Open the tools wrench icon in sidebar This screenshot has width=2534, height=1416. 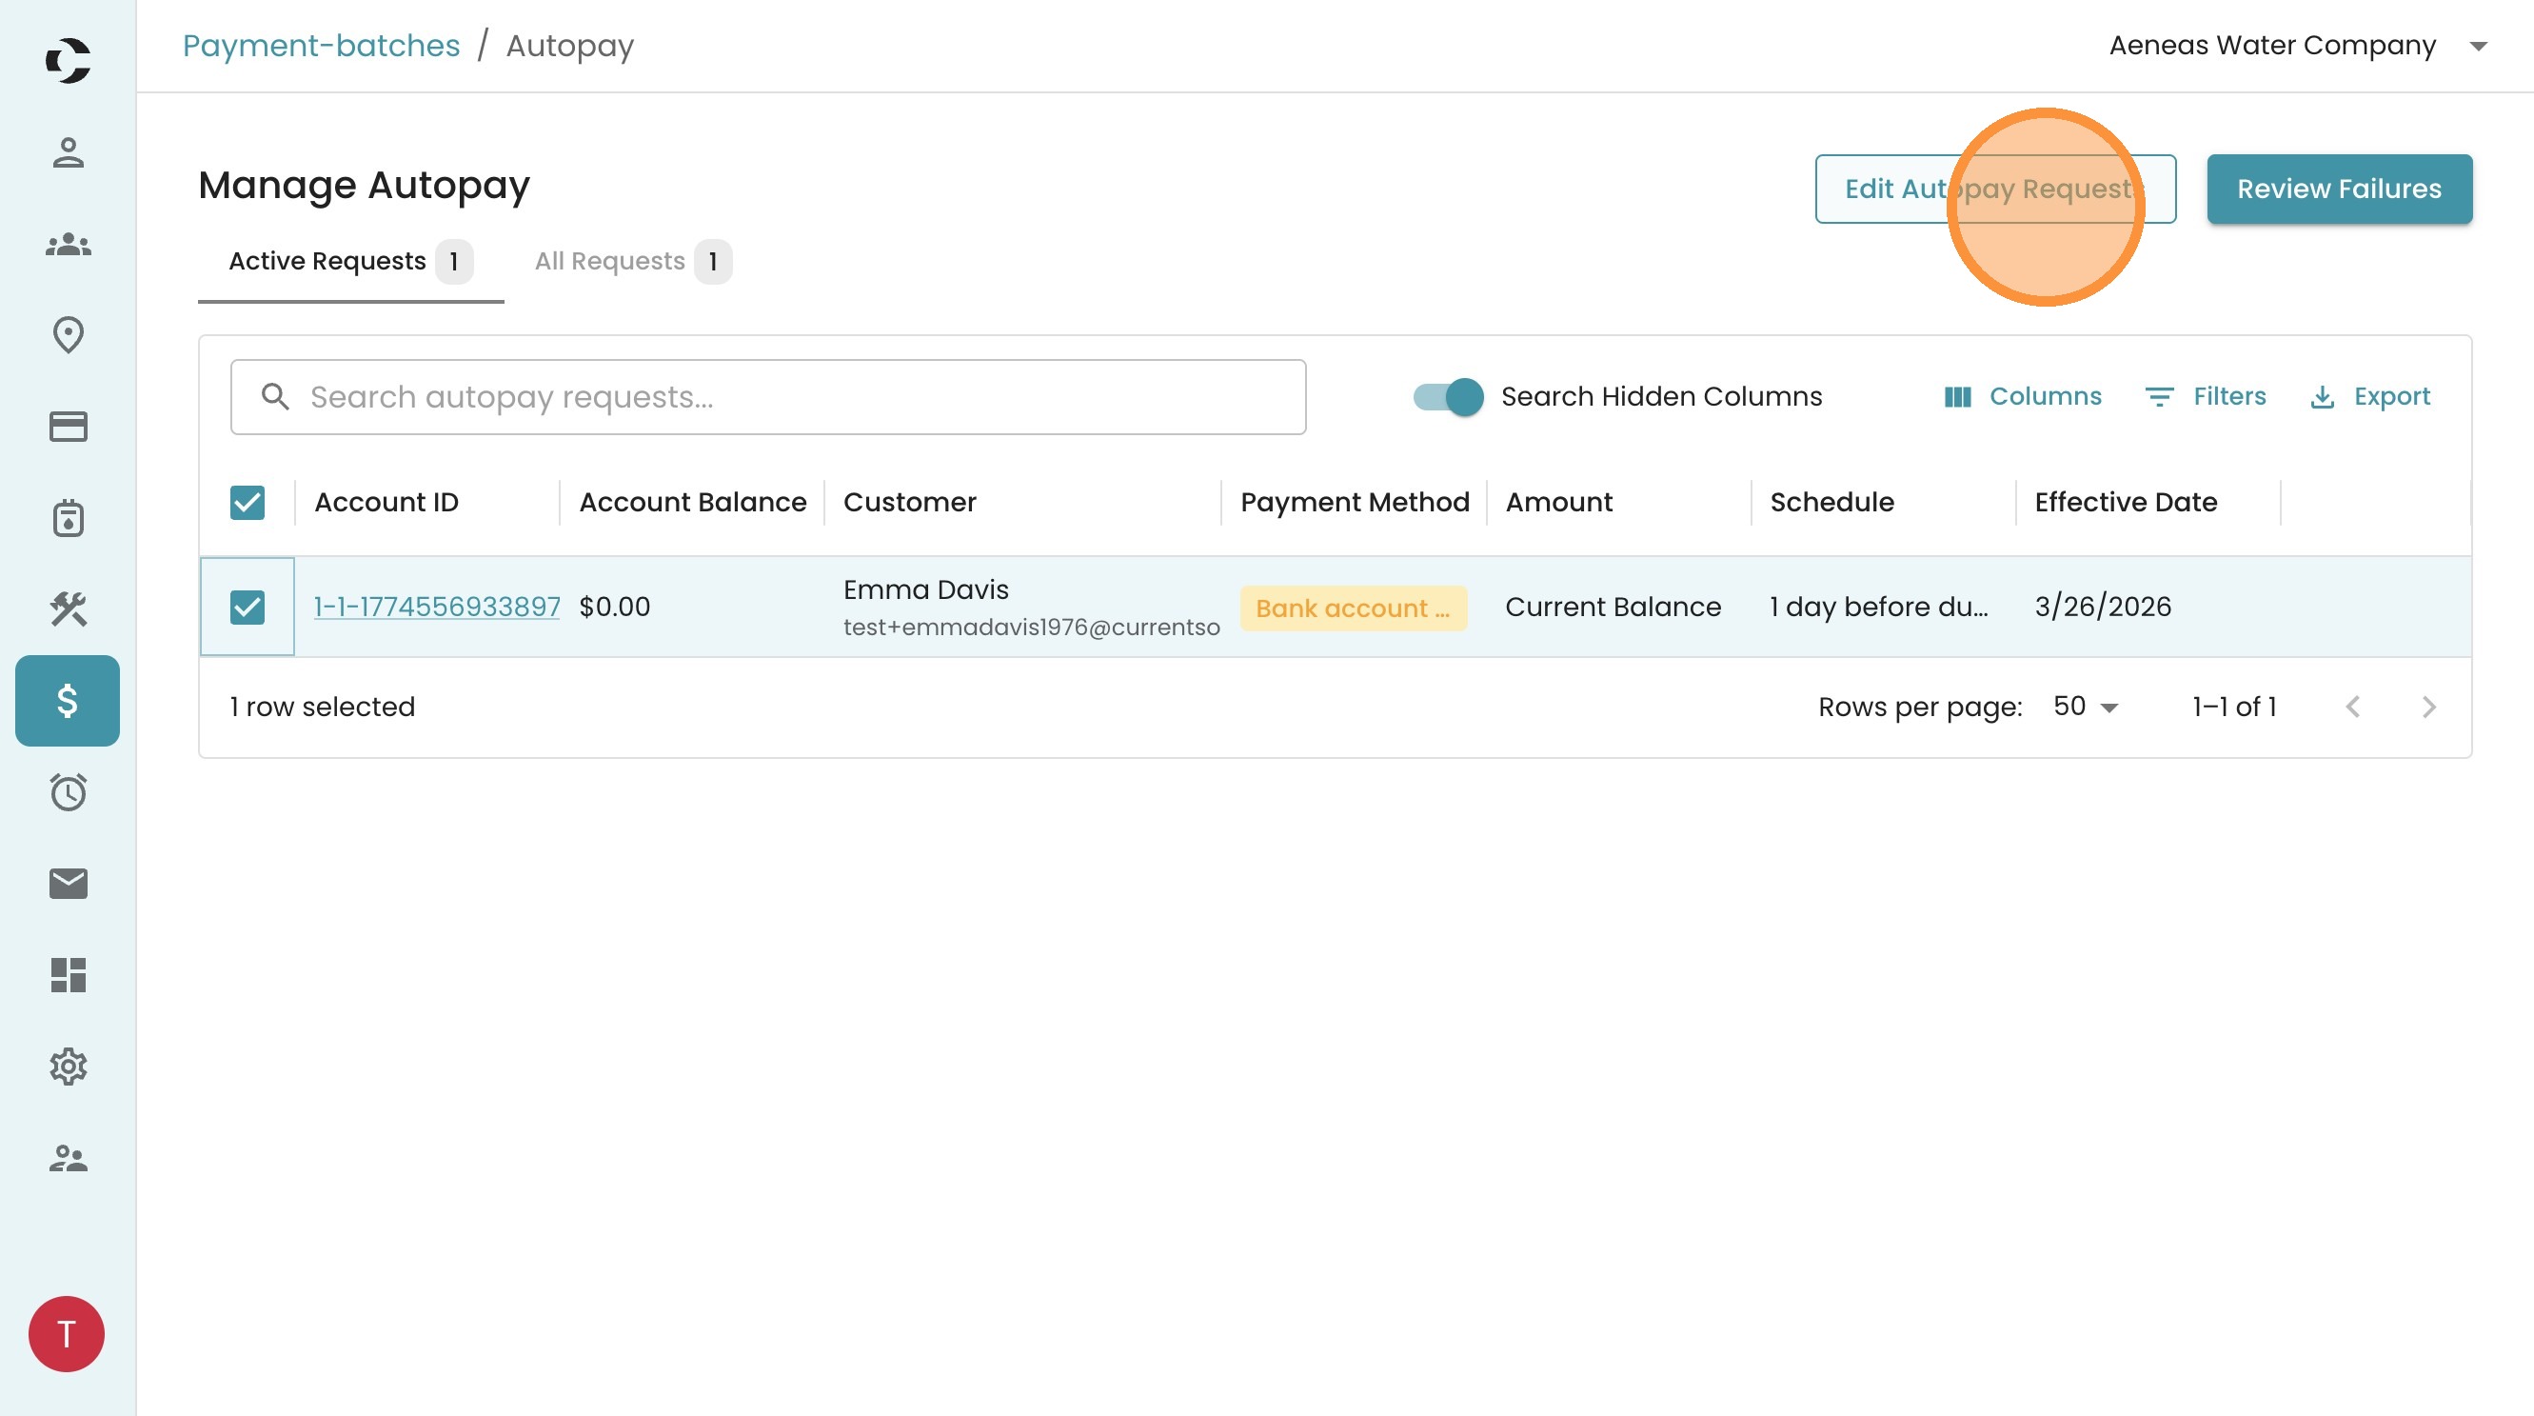pos(68,609)
